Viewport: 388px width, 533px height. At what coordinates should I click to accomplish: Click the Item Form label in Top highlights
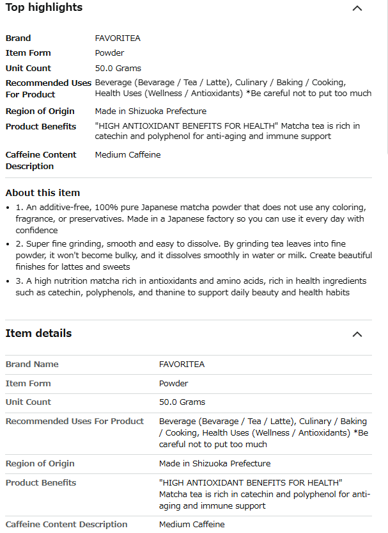point(28,53)
